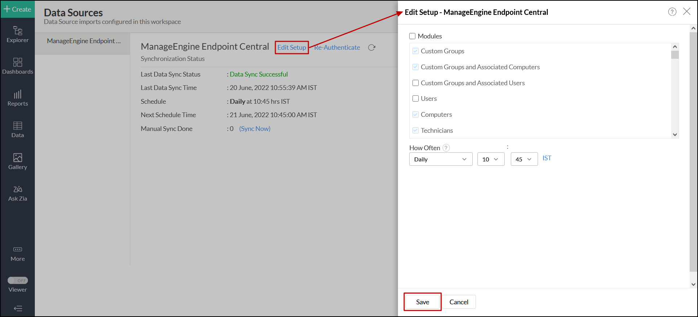Select ManageEngine Endpoint data source tab
The width and height of the screenshot is (698, 317).
(x=83, y=41)
